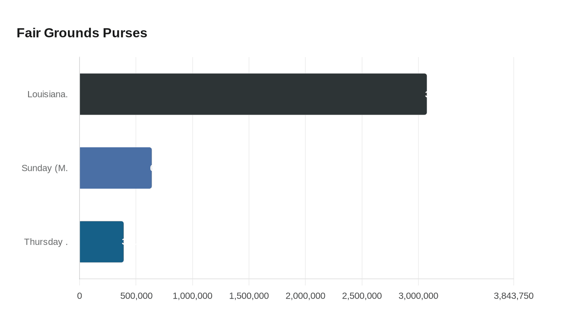
Task: Click the 0 tick label on axis
Action: (x=80, y=296)
